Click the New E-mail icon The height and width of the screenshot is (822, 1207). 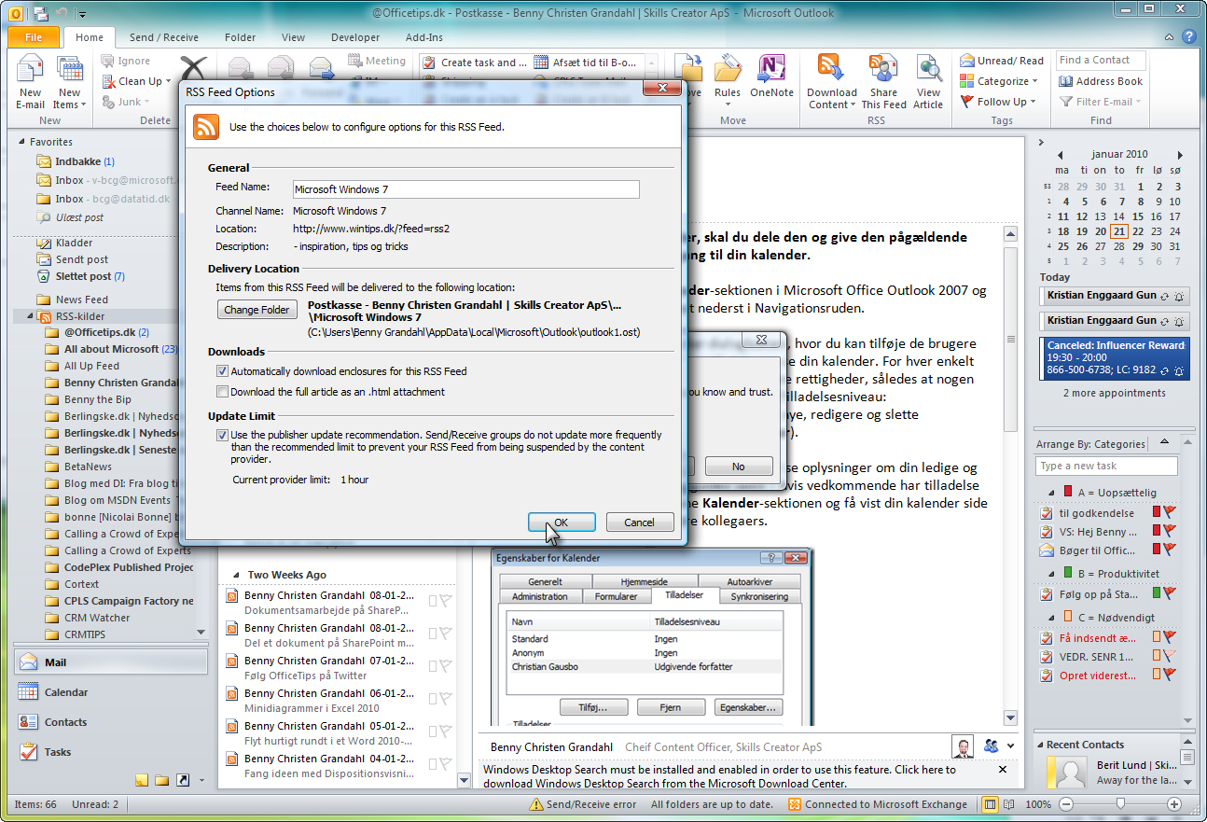tap(30, 73)
